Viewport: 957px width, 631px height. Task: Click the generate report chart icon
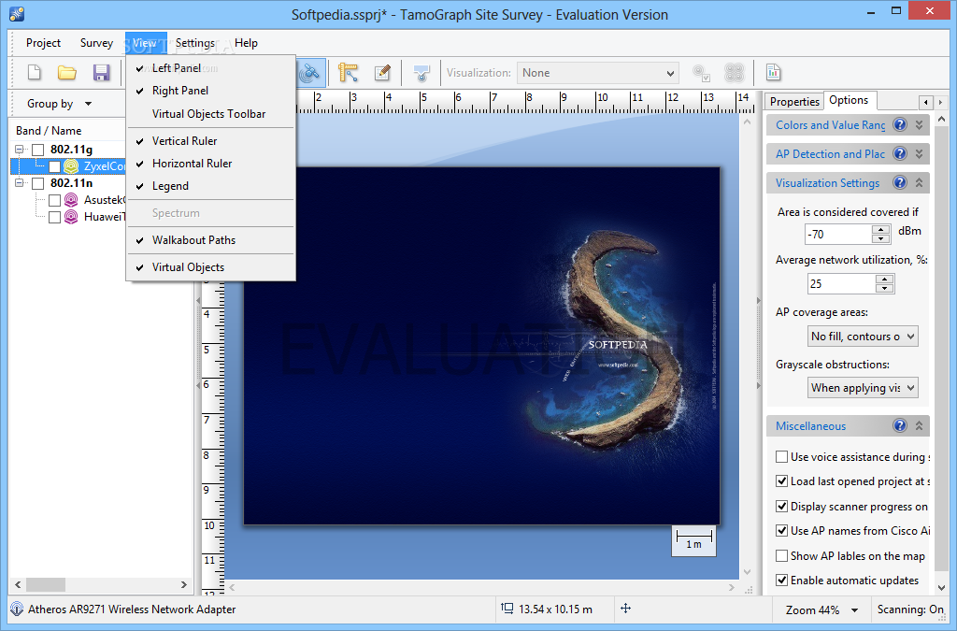[773, 73]
